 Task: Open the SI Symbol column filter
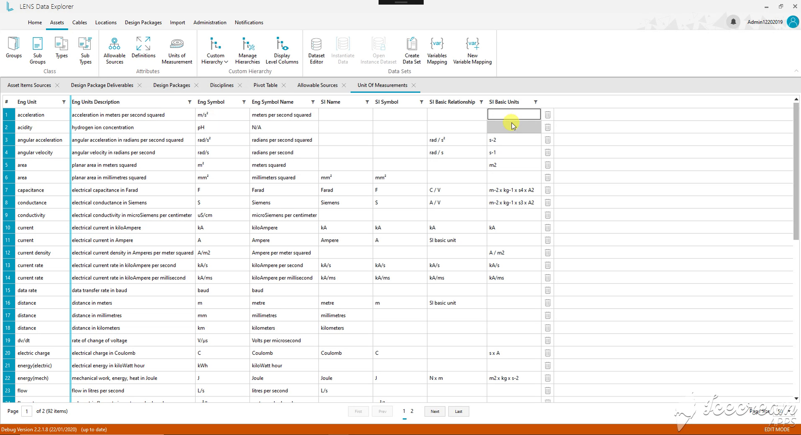coord(421,102)
